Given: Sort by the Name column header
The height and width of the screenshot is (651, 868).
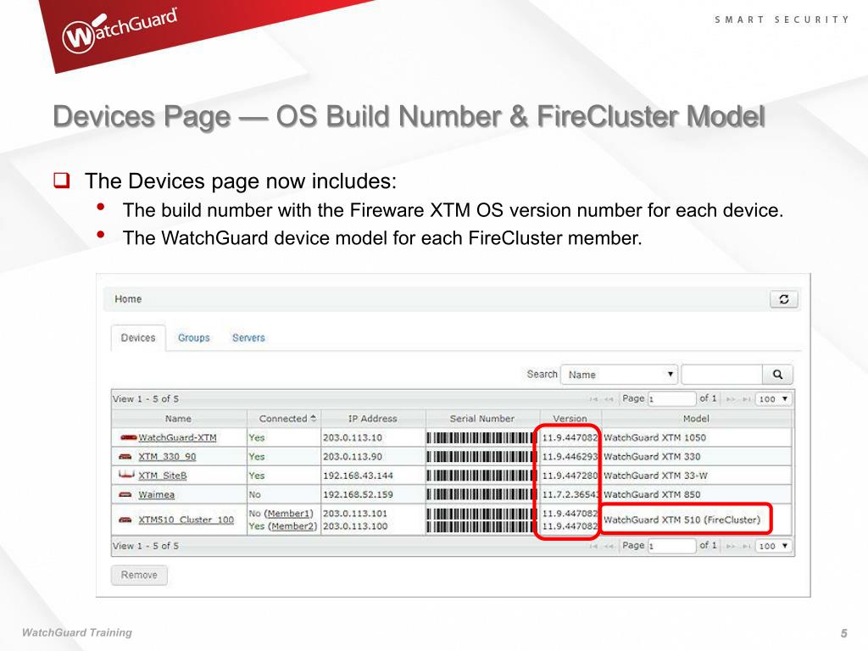Looking at the screenshot, I should click(x=178, y=419).
